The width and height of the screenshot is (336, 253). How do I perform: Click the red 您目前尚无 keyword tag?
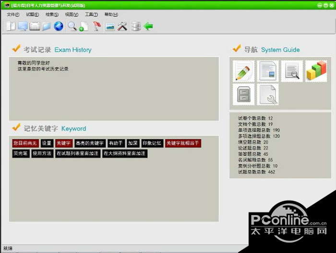point(25,143)
